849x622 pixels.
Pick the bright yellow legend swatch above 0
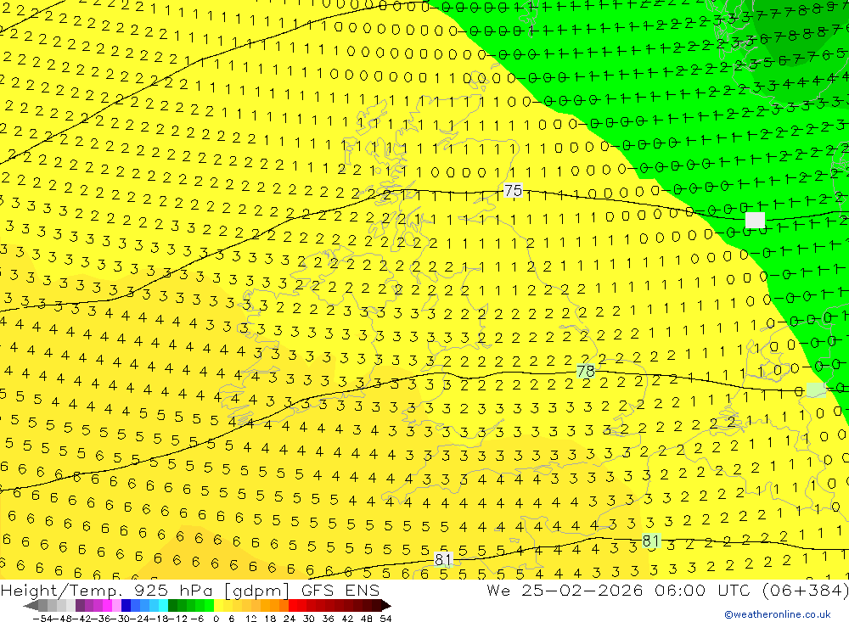(218, 606)
